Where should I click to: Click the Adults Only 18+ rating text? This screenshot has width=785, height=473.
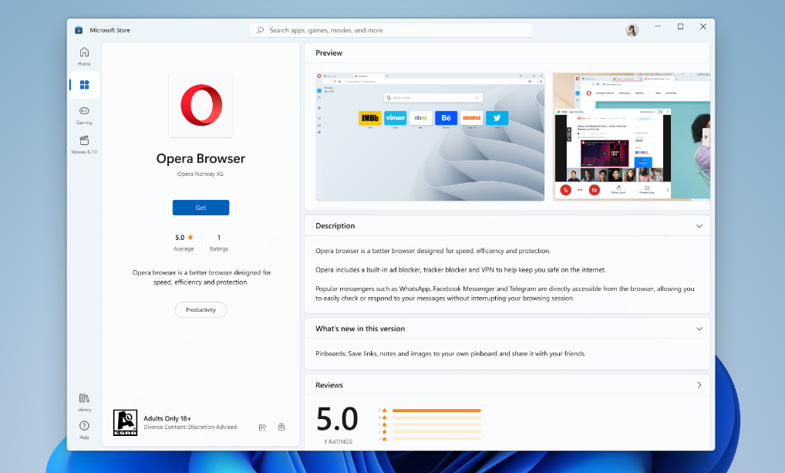click(x=167, y=418)
